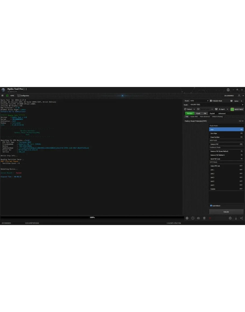Click the camera screenshot icon in bottom bar

(x=198, y=218)
